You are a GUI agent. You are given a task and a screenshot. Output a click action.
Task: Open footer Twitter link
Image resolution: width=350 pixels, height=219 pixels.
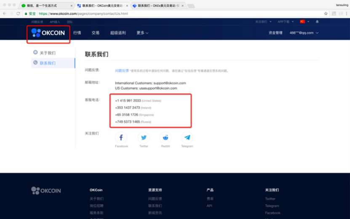tap(270, 199)
